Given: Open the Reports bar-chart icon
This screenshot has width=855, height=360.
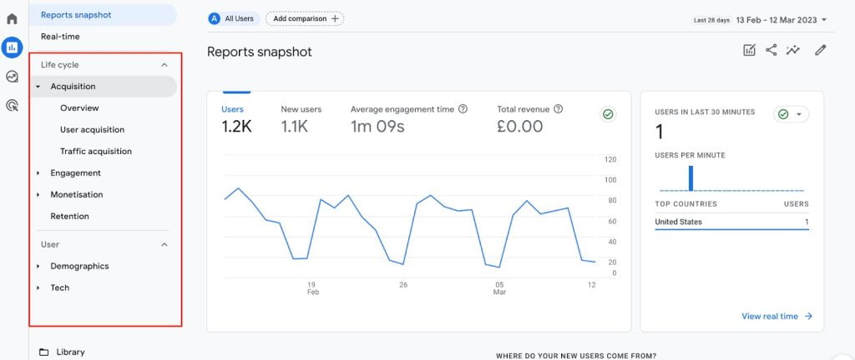Looking at the screenshot, I should pos(12,47).
